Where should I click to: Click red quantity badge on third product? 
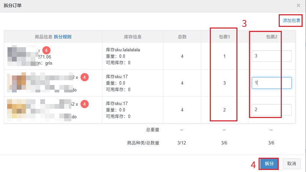85,104
